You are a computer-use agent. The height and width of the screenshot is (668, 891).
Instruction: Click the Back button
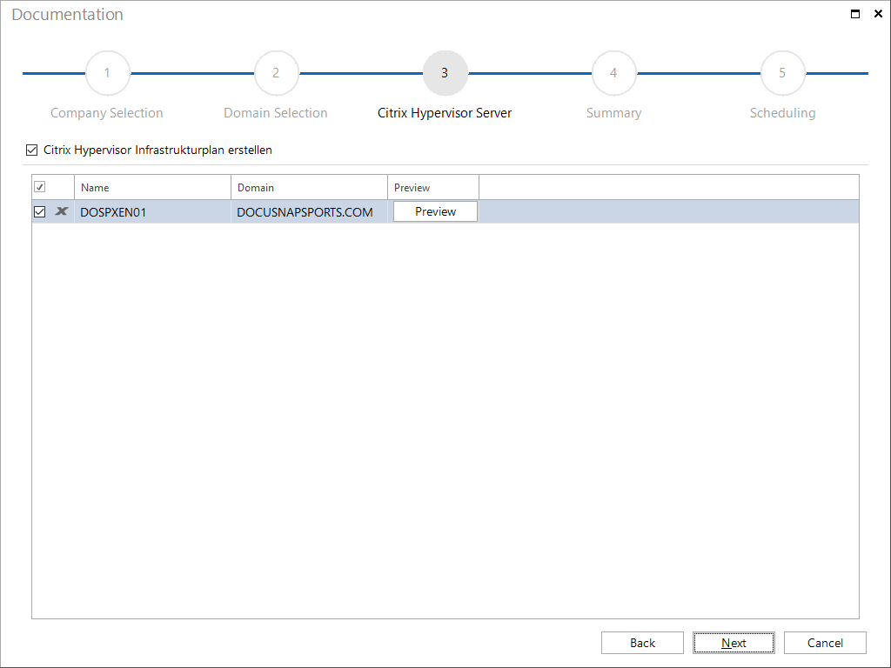tap(642, 643)
